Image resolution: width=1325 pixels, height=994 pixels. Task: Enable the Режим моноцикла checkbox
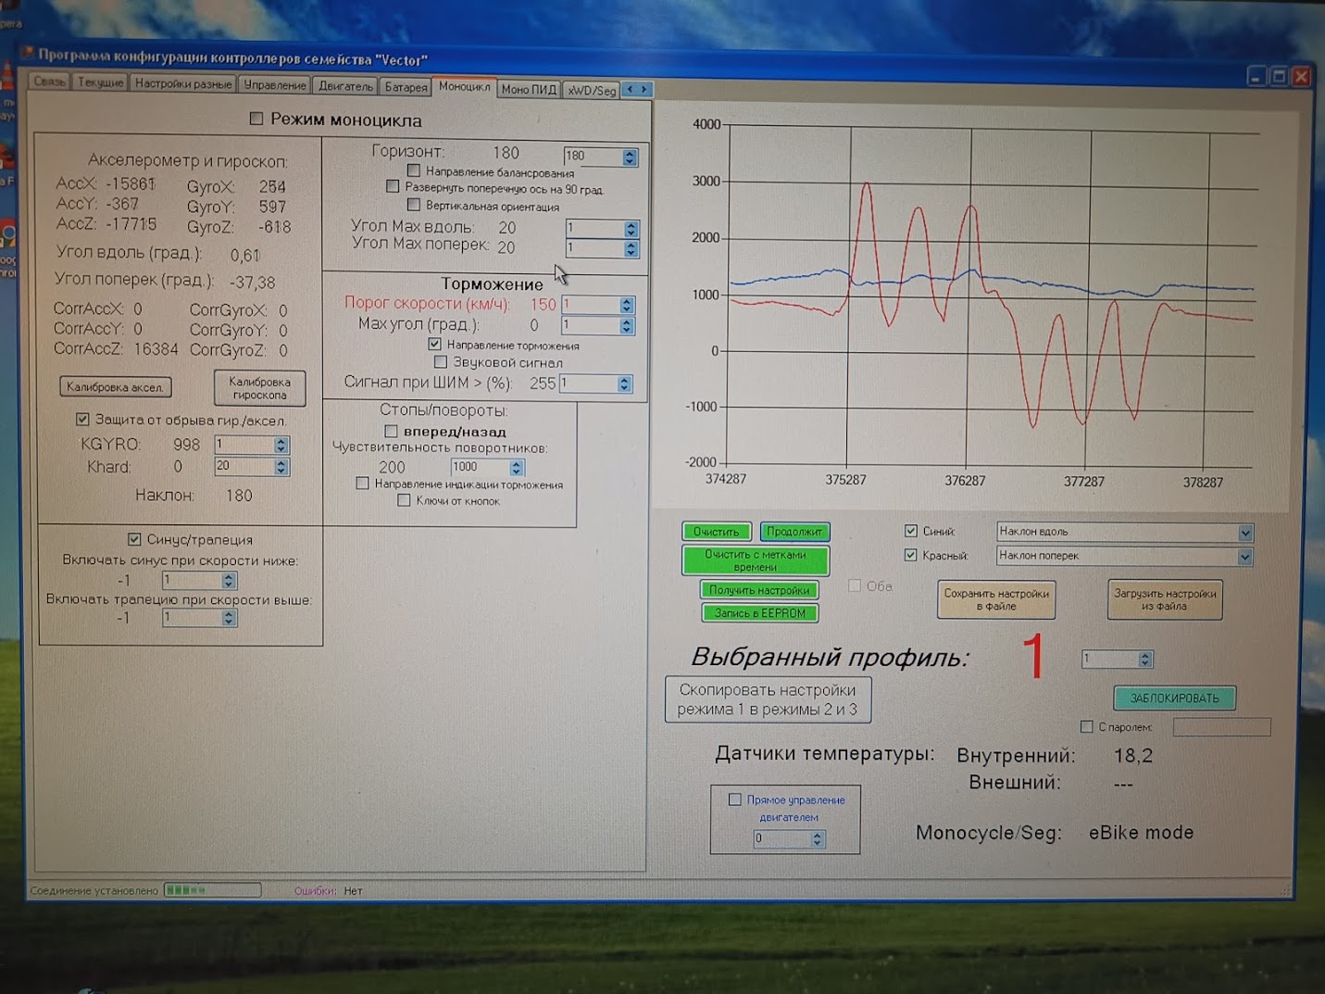[256, 119]
